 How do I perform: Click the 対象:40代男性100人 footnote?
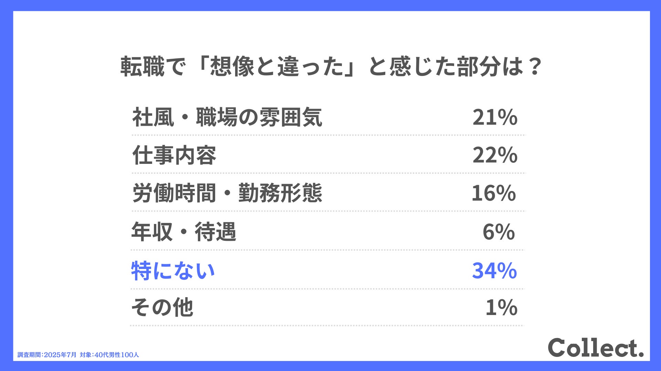109,355
